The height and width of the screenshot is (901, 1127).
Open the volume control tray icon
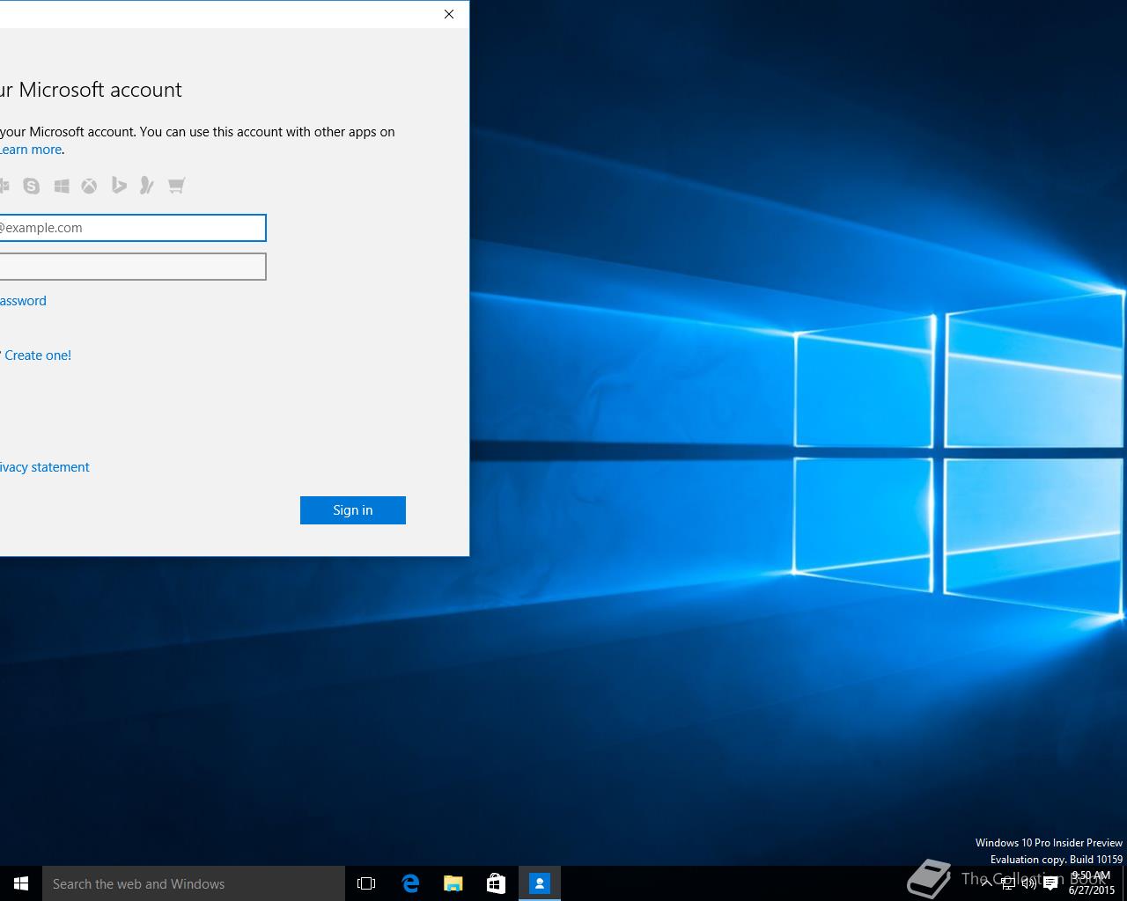[x=1029, y=883]
